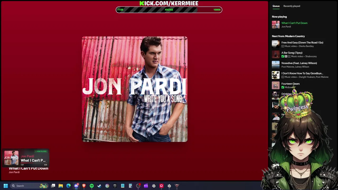This screenshot has height=190, width=338.
Task: Click the 'Next from: Modern Country' heading
Action: tap(288, 36)
